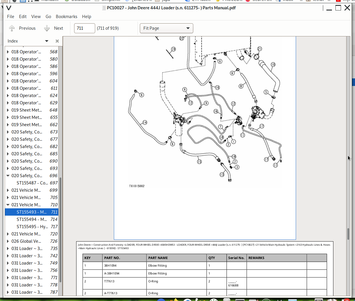Collapse the 021 Vehicle M... entry at page 710

[x=8, y=205]
